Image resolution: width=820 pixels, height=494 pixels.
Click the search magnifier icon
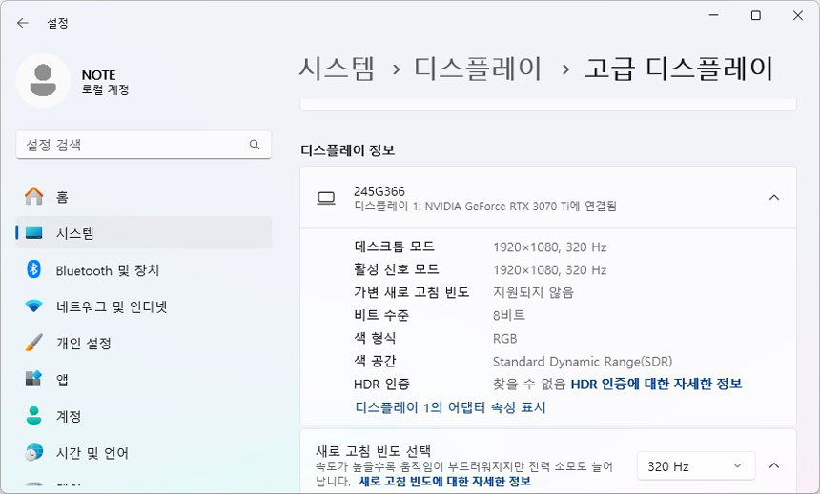[255, 145]
